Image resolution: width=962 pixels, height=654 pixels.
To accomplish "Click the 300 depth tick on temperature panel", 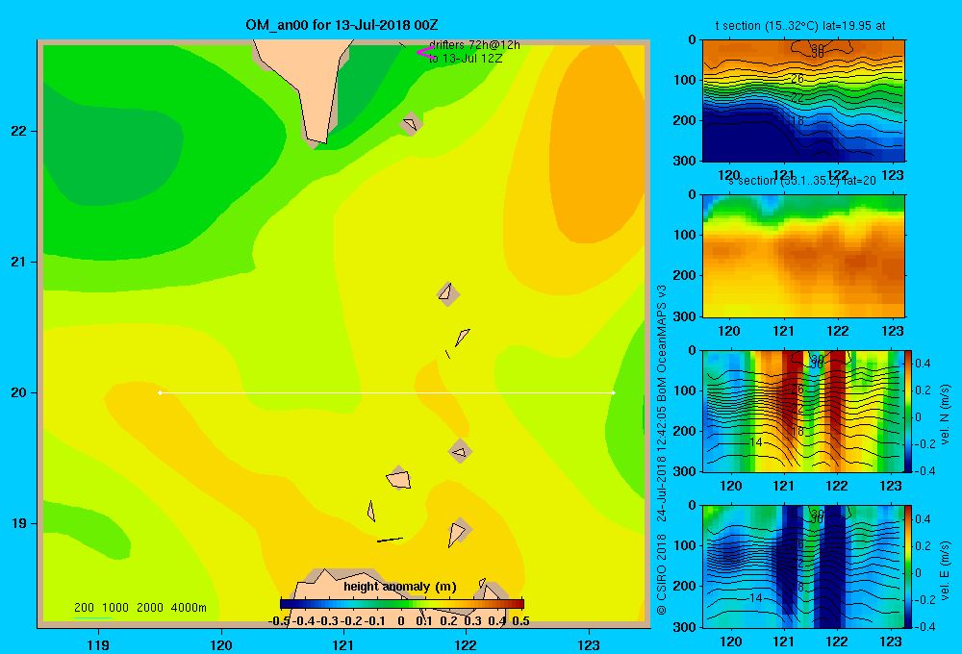I will (685, 161).
